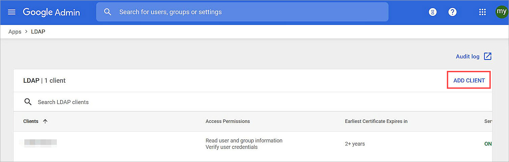Click the Access Permissions column header

[x=228, y=121]
